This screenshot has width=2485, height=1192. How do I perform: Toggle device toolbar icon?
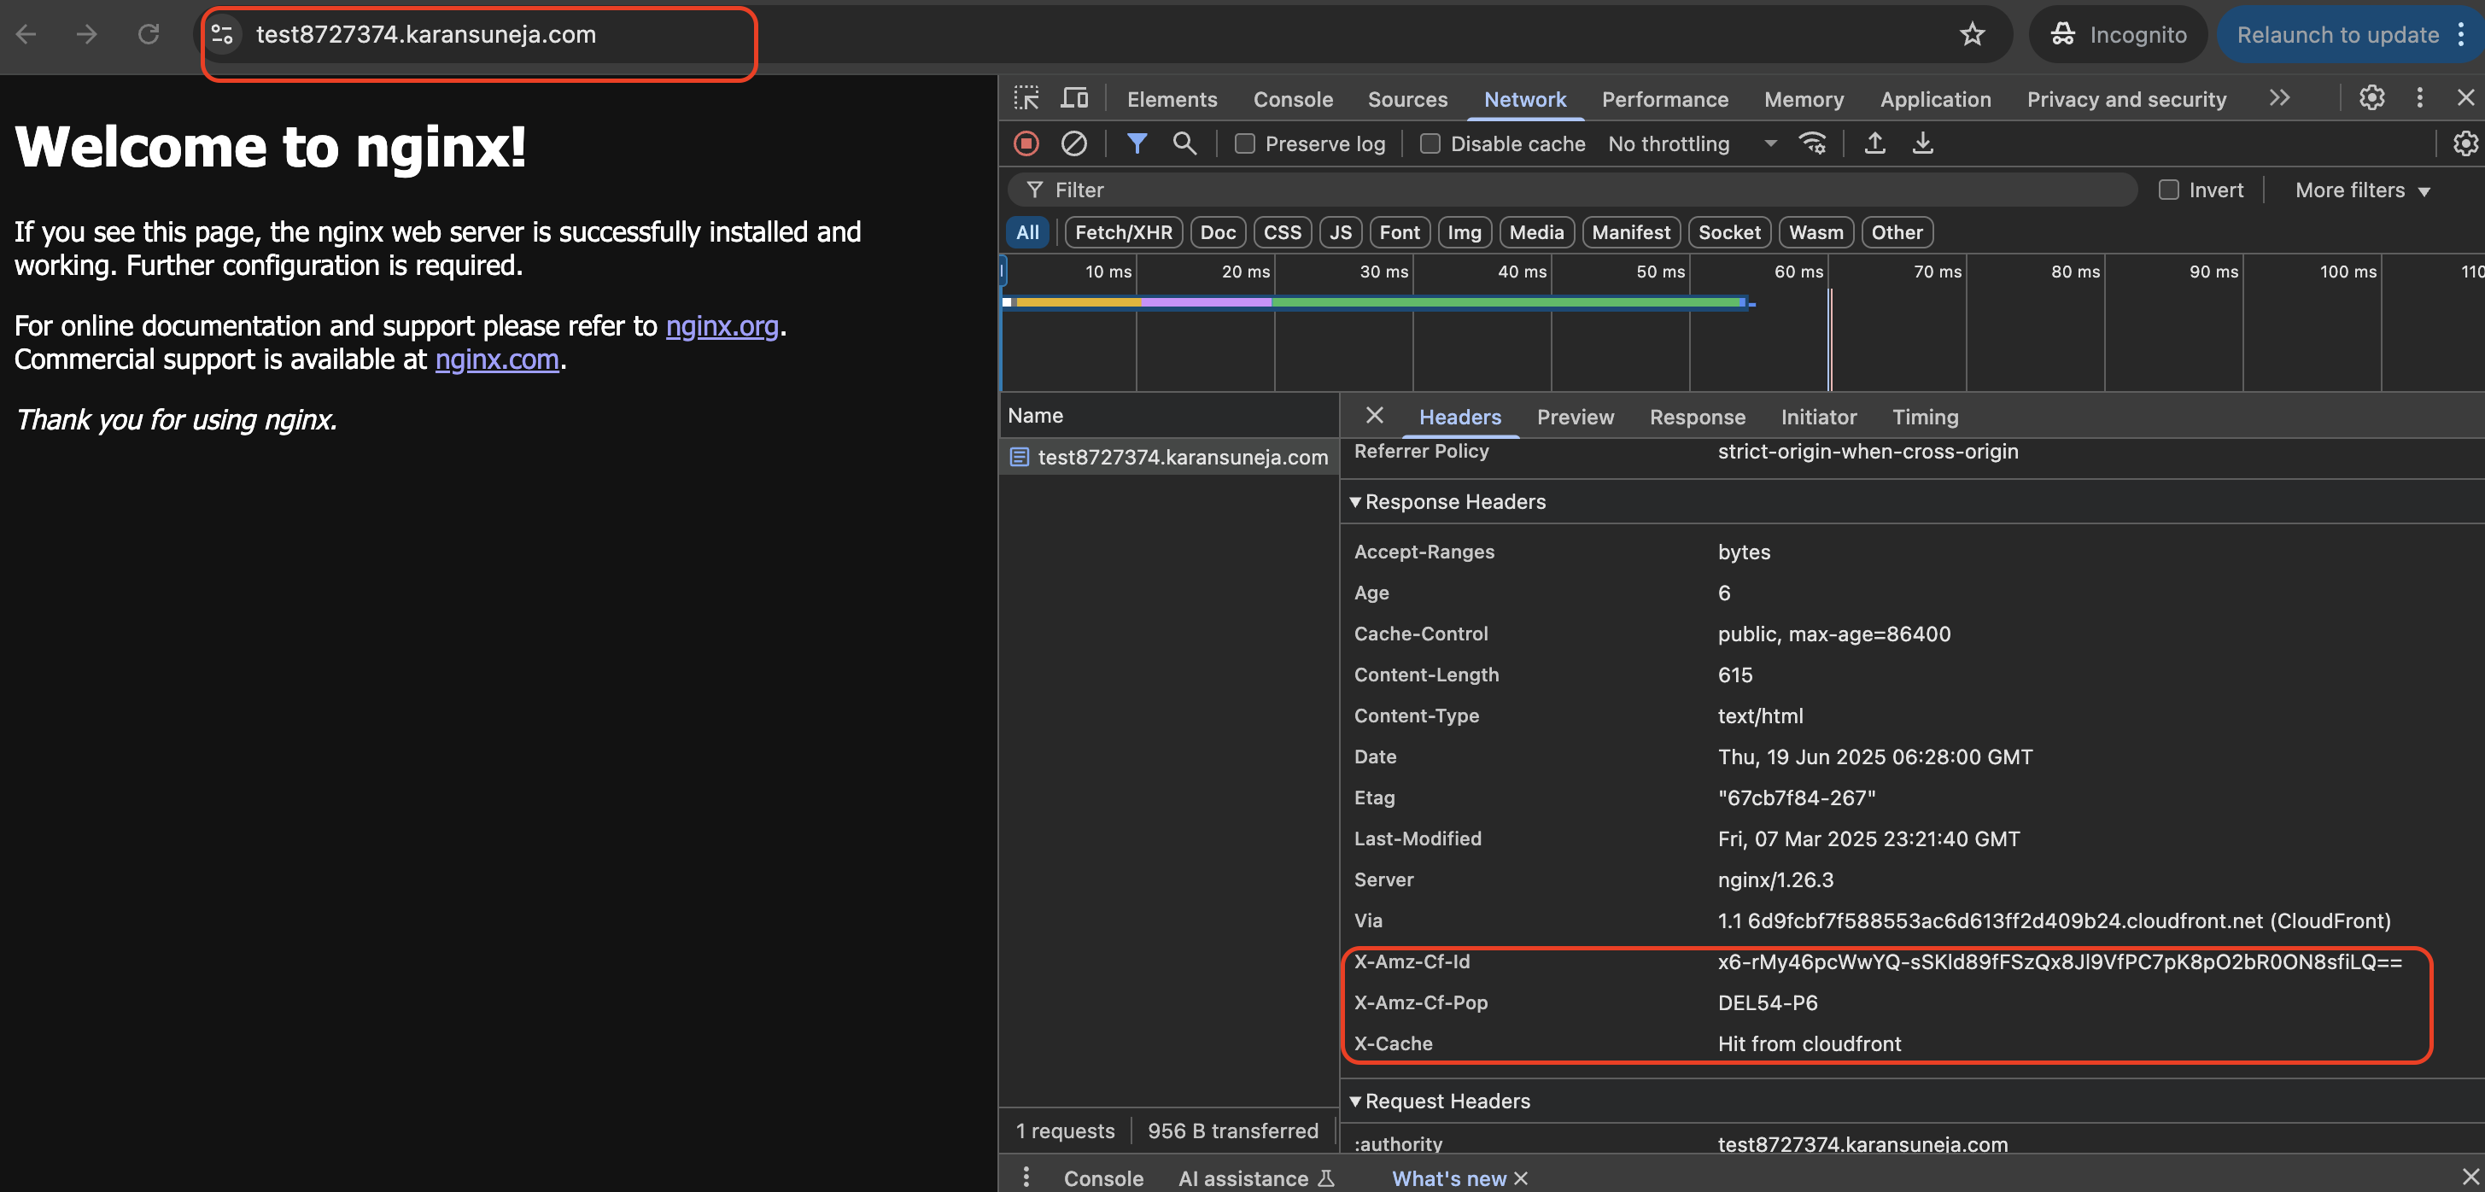(x=1073, y=98)
